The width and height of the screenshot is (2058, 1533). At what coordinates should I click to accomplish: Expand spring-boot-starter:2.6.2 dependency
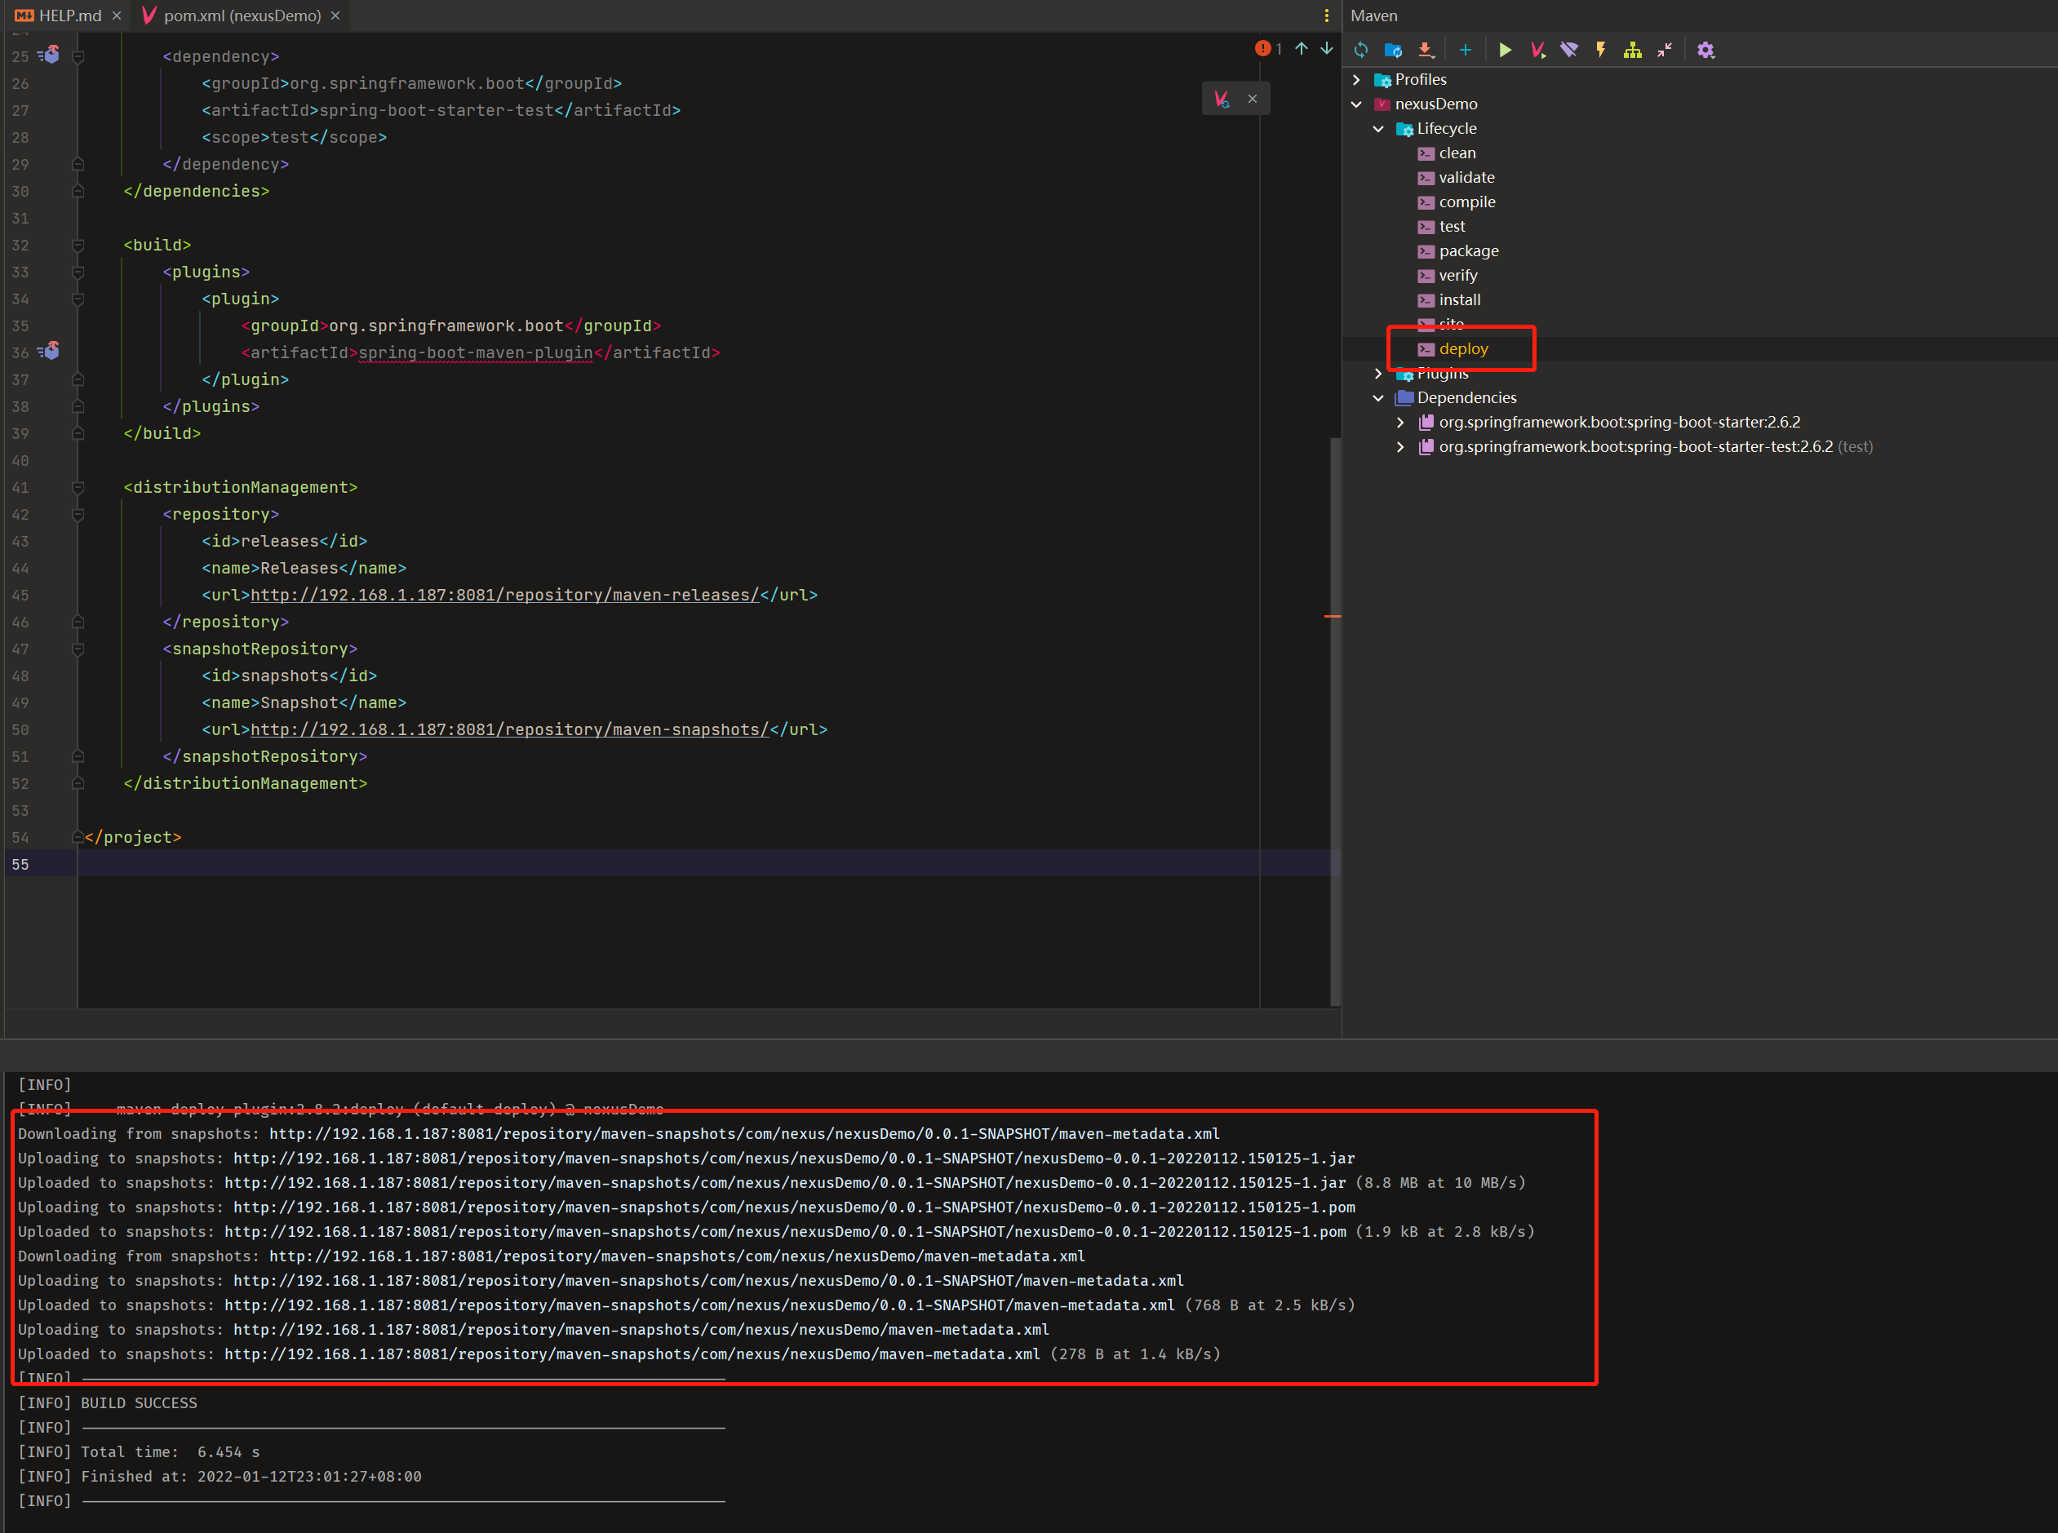point(1399,423)
